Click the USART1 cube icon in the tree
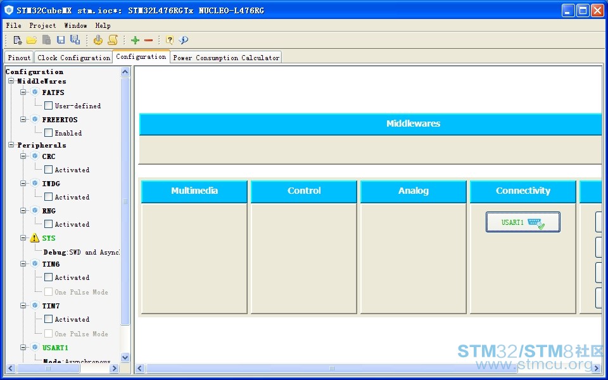The width and height of the screenshot is (608, 380). click(x=35, y=347)
